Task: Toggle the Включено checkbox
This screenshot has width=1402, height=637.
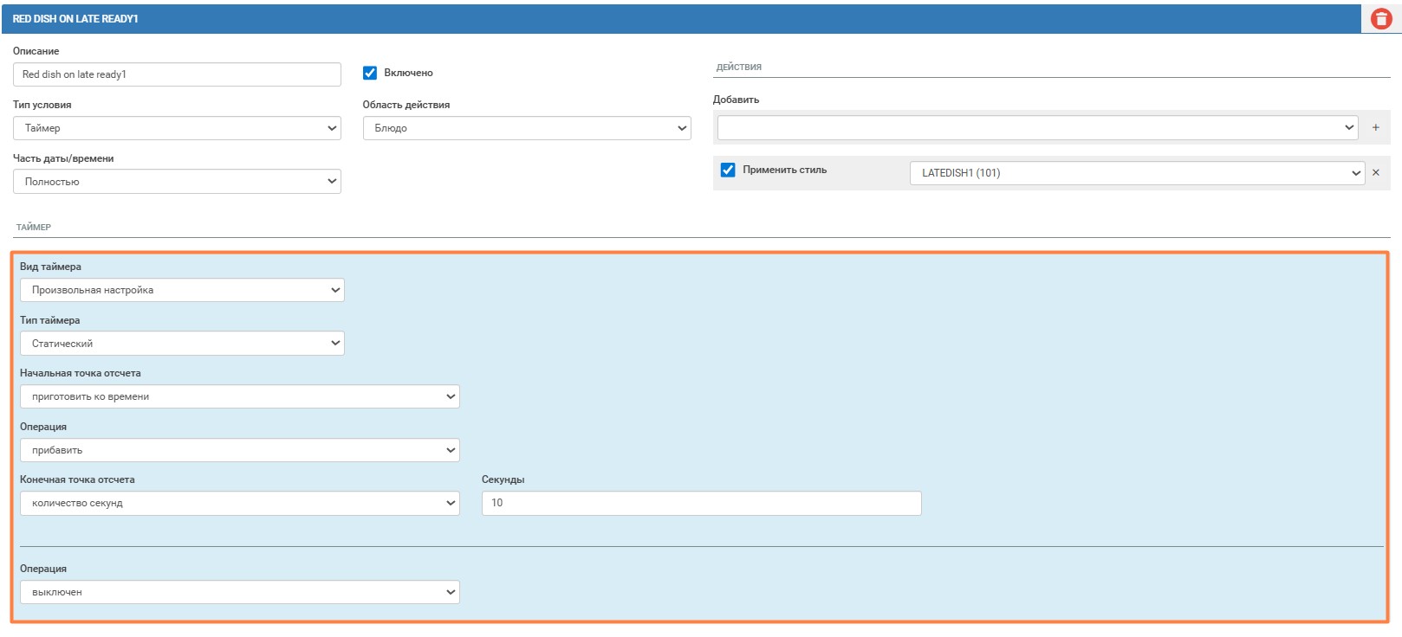Action: click(x=370, y=73)
